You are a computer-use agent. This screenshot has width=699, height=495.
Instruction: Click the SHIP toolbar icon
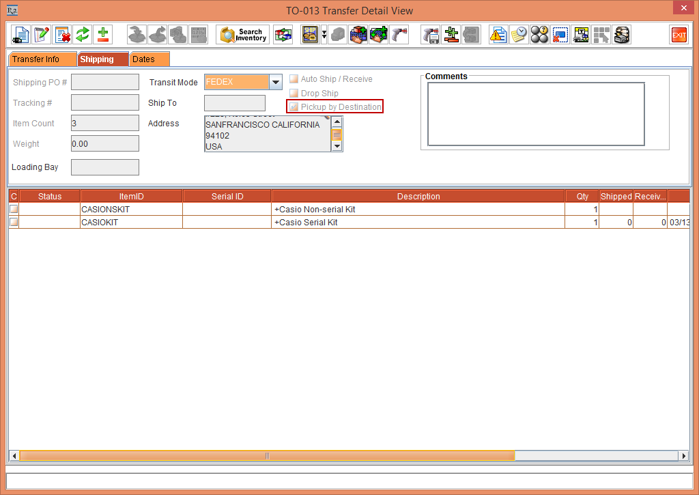click(310, 35)
